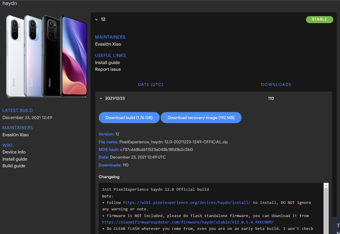Click 'Init PixelExperience haydn 12.0 Official build' line
340x234 pixels.
pos(155,190)
